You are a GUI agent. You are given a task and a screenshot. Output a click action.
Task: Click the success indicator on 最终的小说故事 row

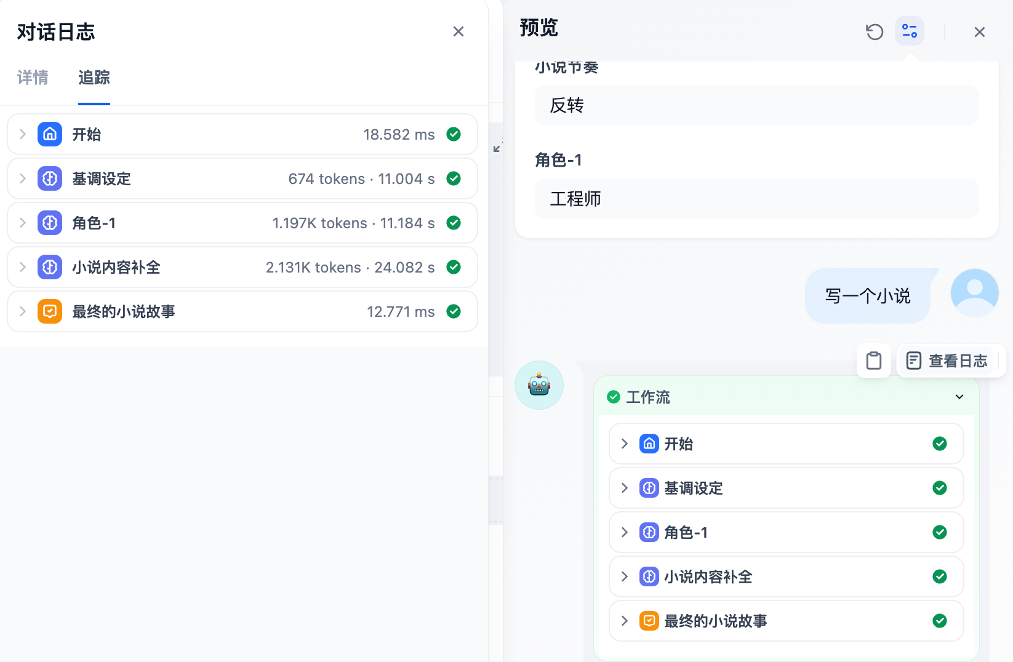tap(940, 621)
